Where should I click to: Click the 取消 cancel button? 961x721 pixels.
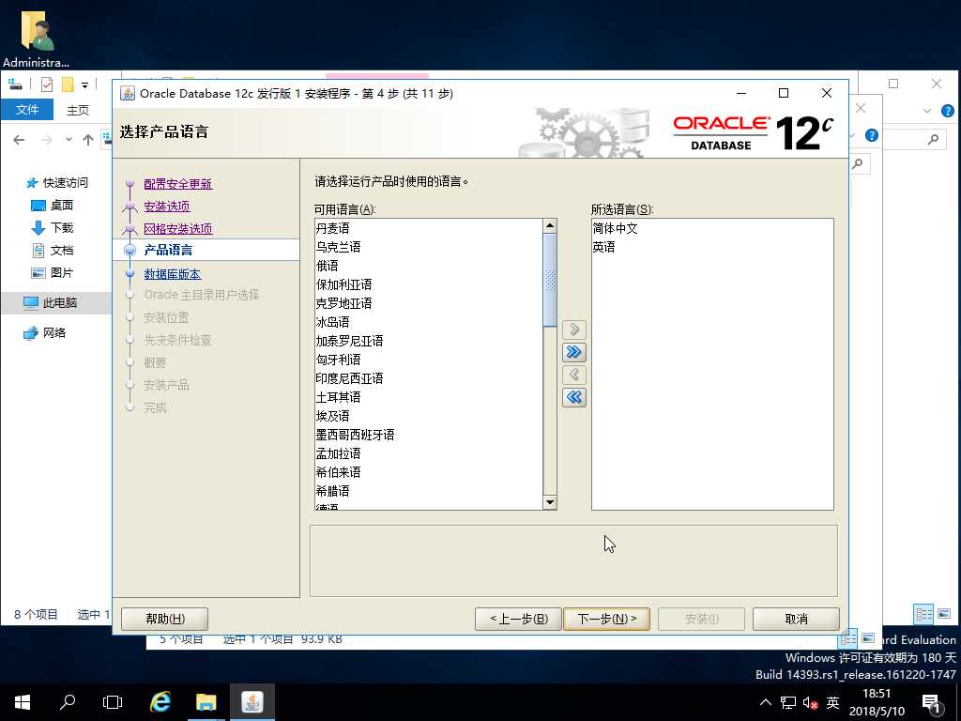pos(796,620)
